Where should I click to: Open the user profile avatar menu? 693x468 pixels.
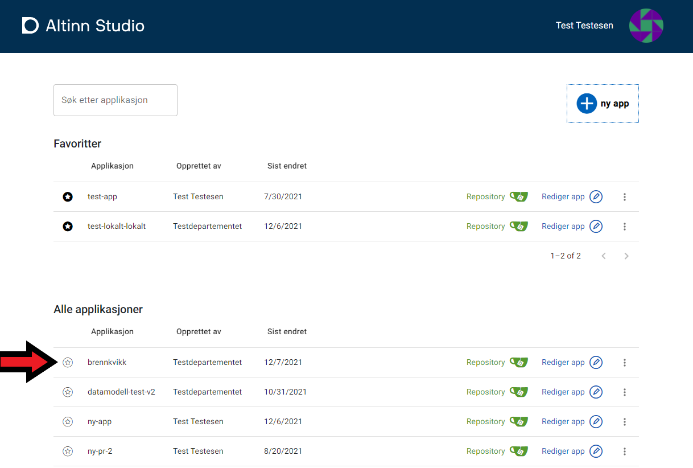646,26
